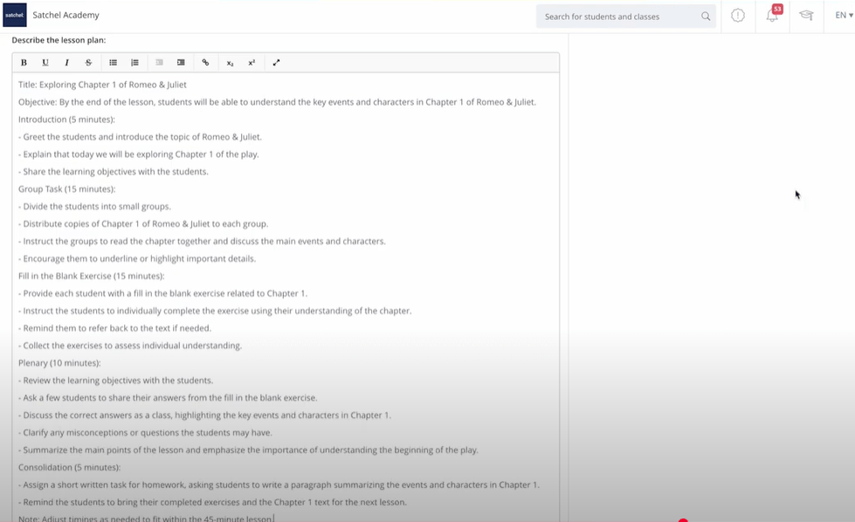This screenshot has width=855, height=522.
Task: Click the alert exclamation icon in header
Action: pos(738,16)
